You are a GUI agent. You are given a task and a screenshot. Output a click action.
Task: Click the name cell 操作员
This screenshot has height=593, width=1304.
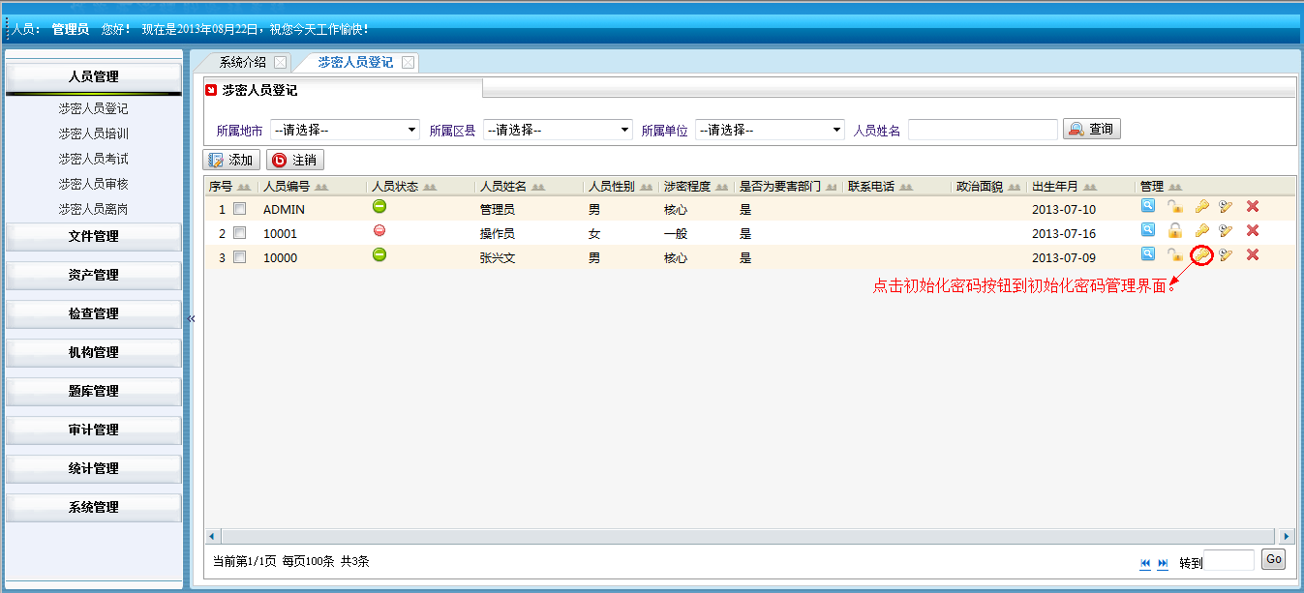point(498,234)
